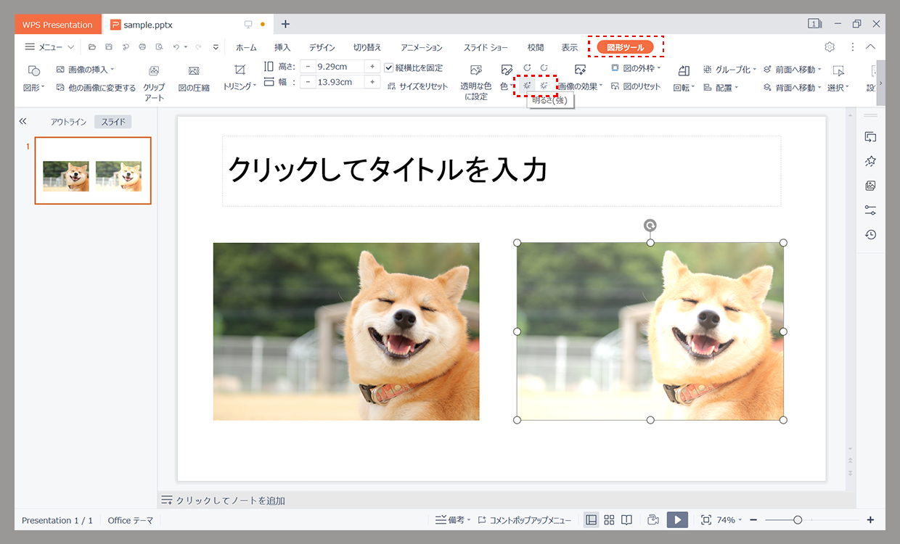Screen dimensions: 900x544
Task: Click the decrease contrast icon above brightness
Action: tap(544, 67)
